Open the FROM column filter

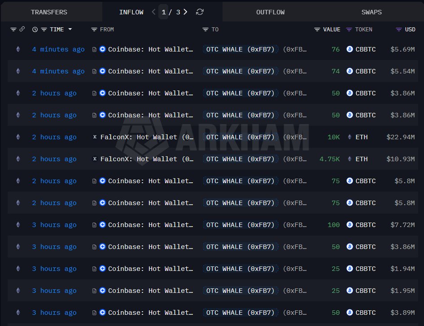tap(94, 30)
